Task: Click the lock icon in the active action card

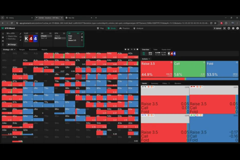Action: 82,37
